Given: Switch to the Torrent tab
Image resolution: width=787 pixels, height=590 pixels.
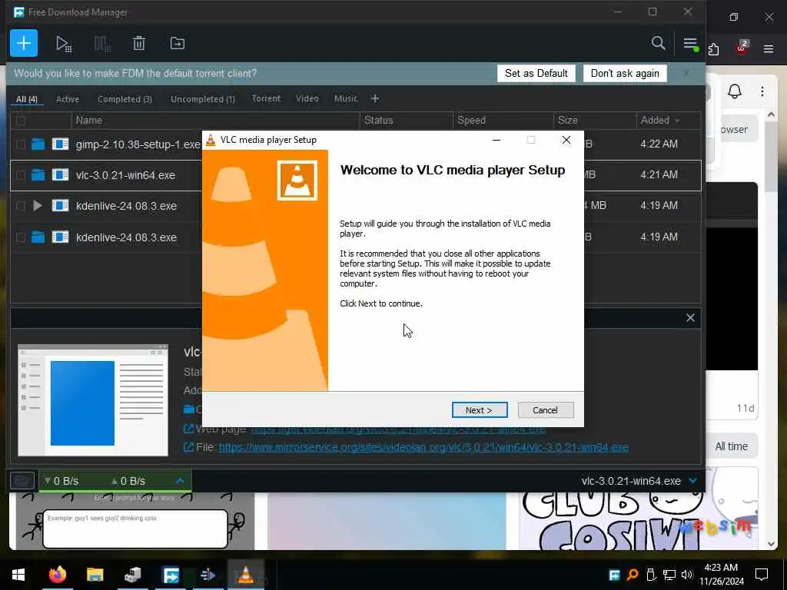Looking at the screenshot, I should click(266, 98).
